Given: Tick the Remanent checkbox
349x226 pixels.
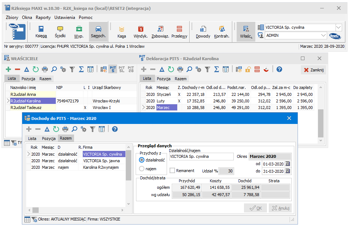Looking at the screenshot, I should pyautogui.click(x=172, y=171).
